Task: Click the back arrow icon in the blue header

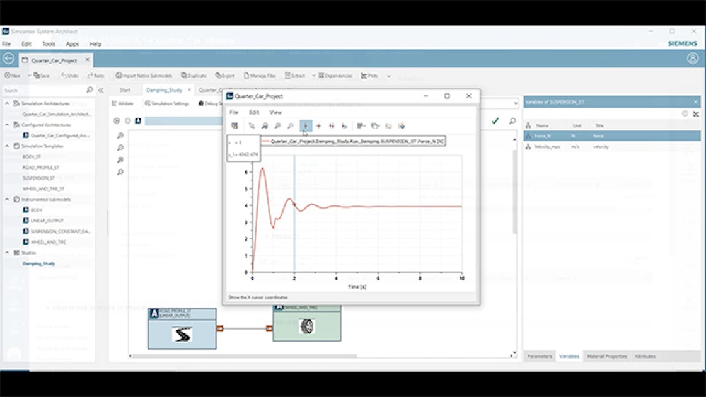Action: pyautogui.click(x=8, y=59)
